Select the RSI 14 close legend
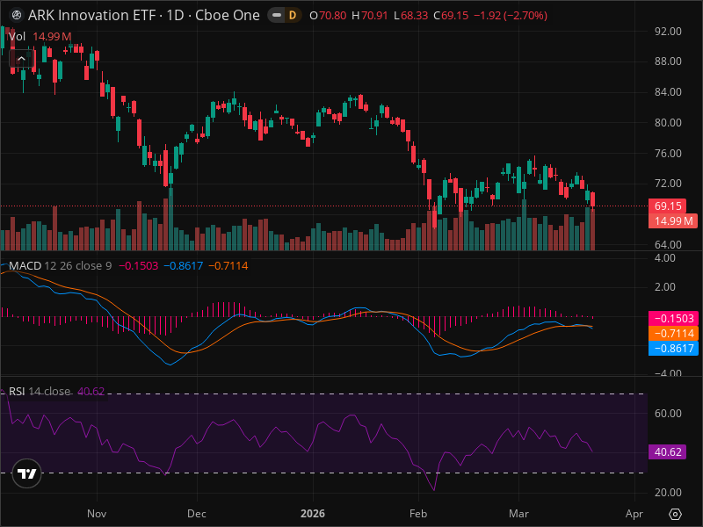The width and height of the screenshot is (703, 527). click(x=40, y=391)
